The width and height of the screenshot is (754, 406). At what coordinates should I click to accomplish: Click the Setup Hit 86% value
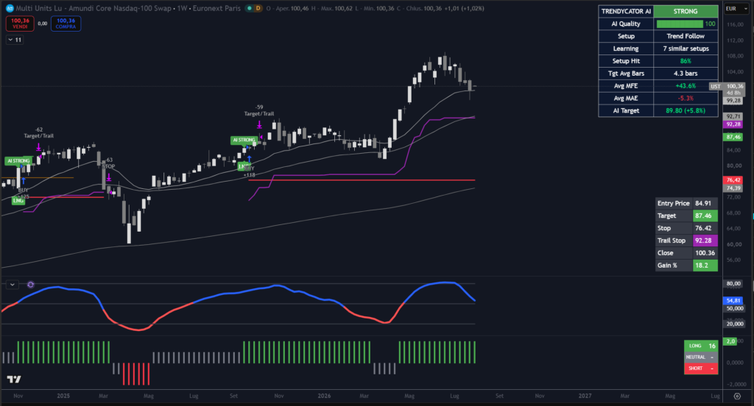[686, 61]
